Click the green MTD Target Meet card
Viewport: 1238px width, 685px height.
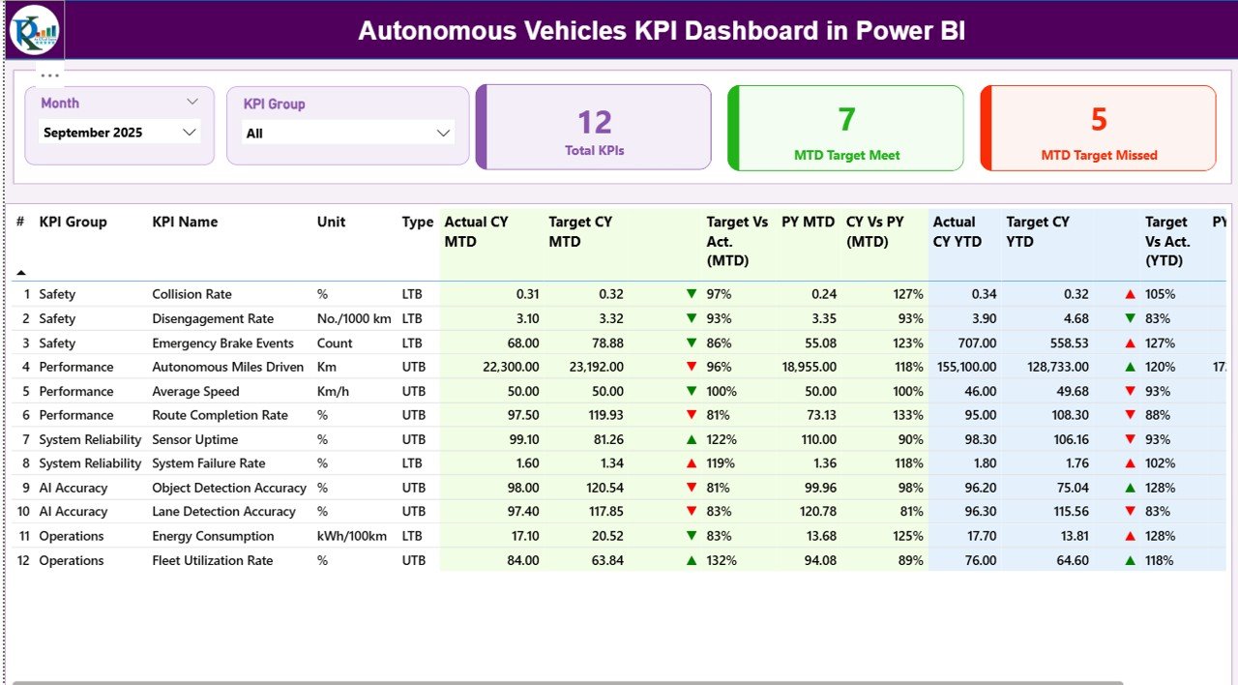click(845, 128)
